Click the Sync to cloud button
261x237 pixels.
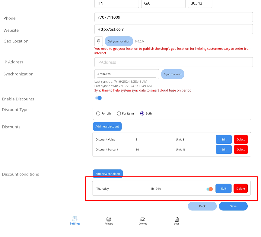point(173,74)
